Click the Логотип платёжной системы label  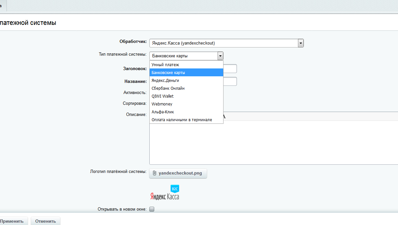click(x=118, y=171)
